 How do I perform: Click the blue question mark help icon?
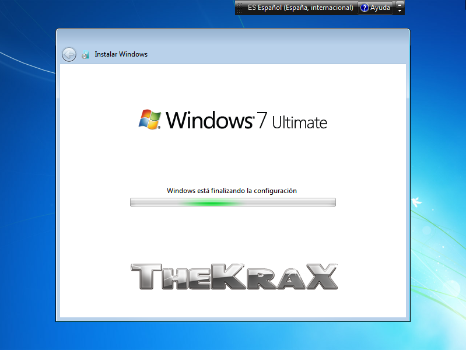click(365, 8)
